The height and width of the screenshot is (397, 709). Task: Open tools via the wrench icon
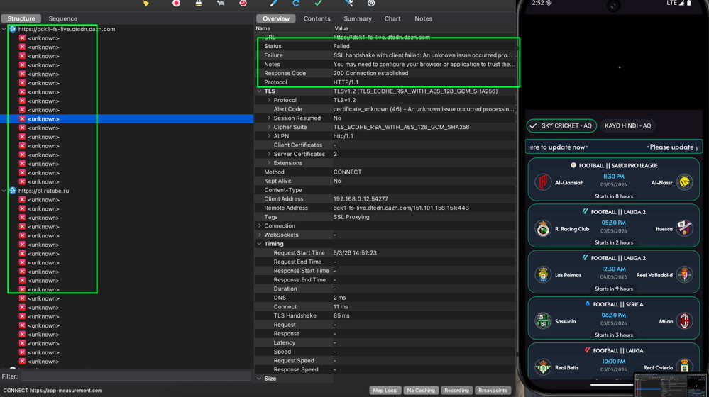348,3
